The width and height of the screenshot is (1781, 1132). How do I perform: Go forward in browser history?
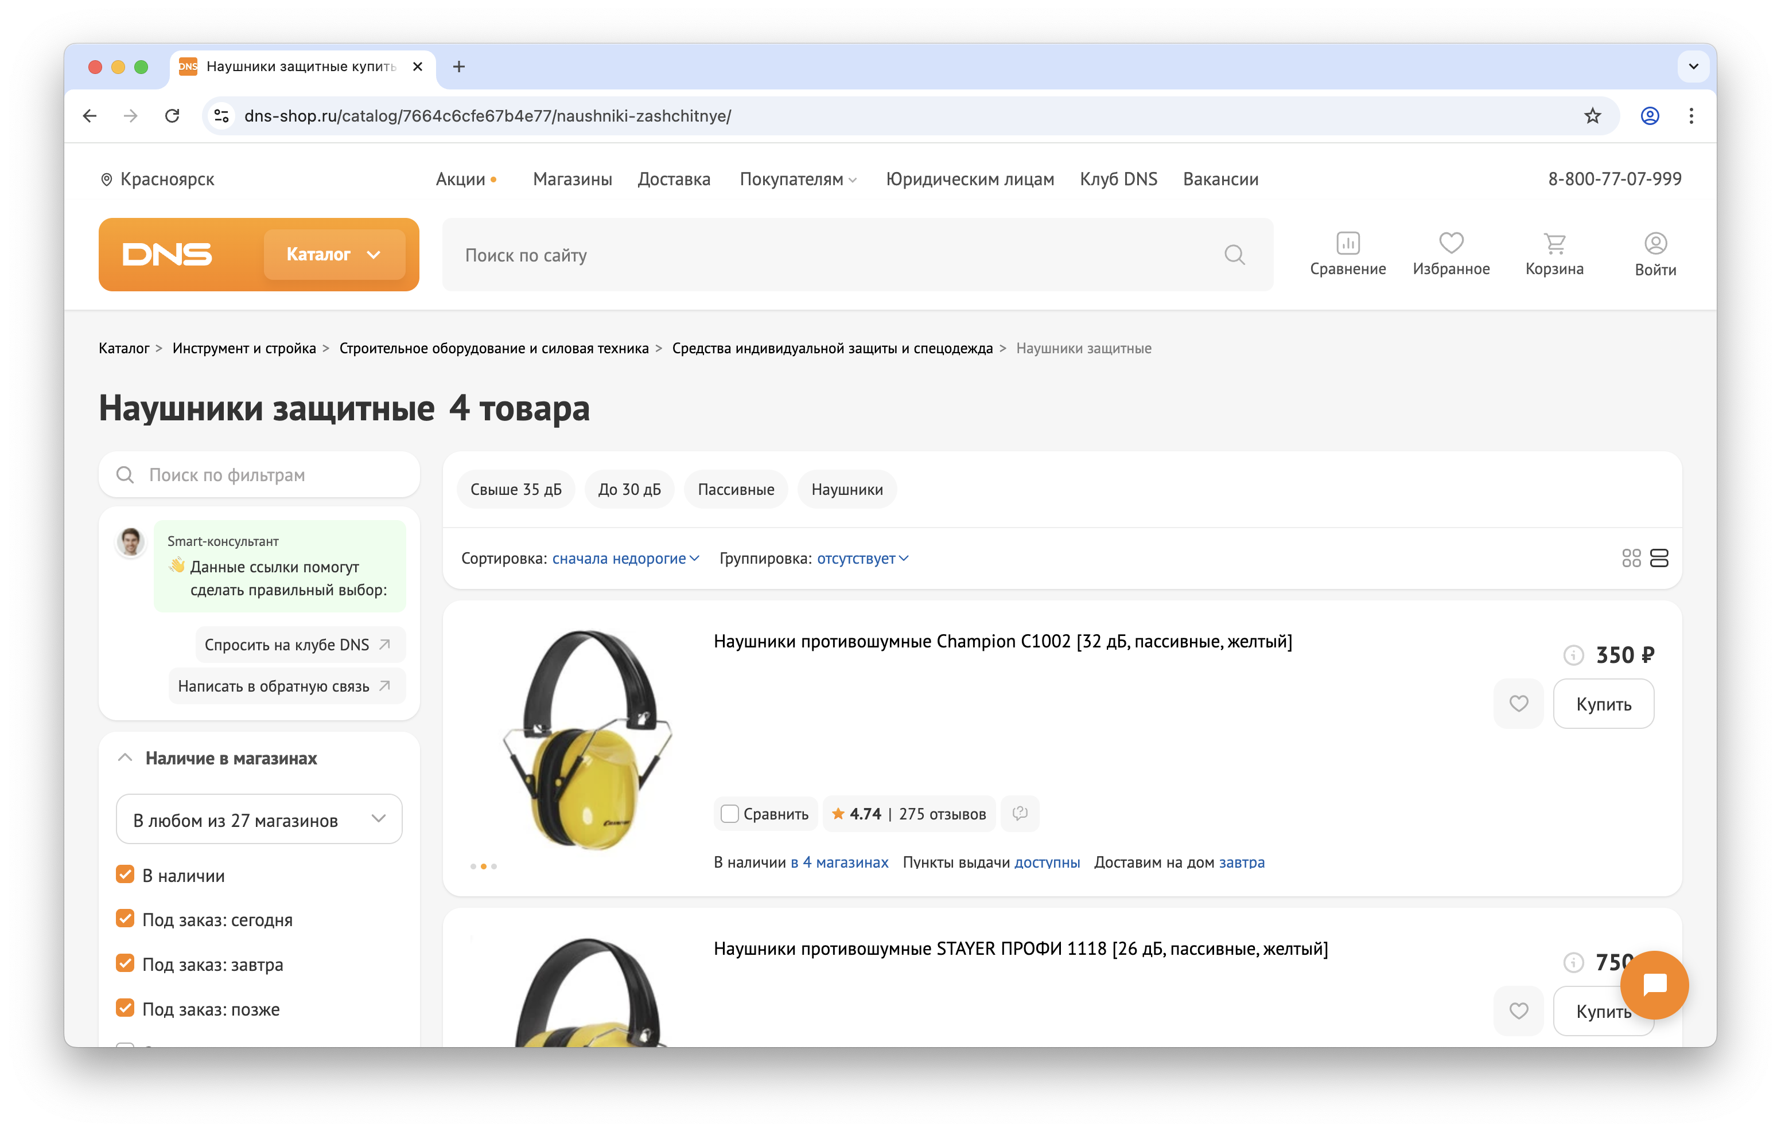pos(130,115)
